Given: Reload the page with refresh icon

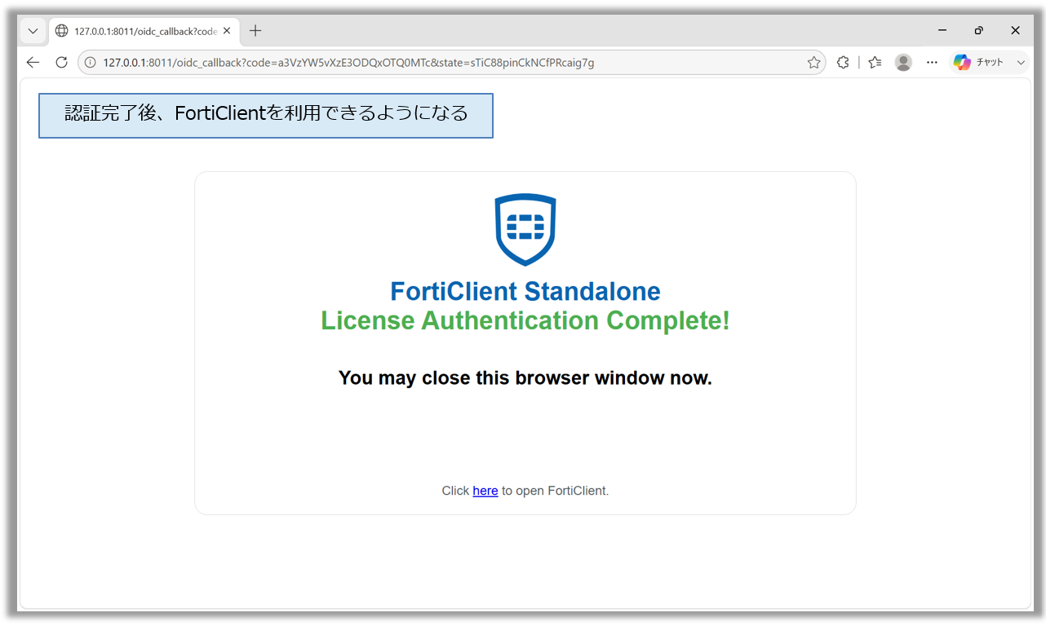Looking at the screenshot, I should coord(61,63).
